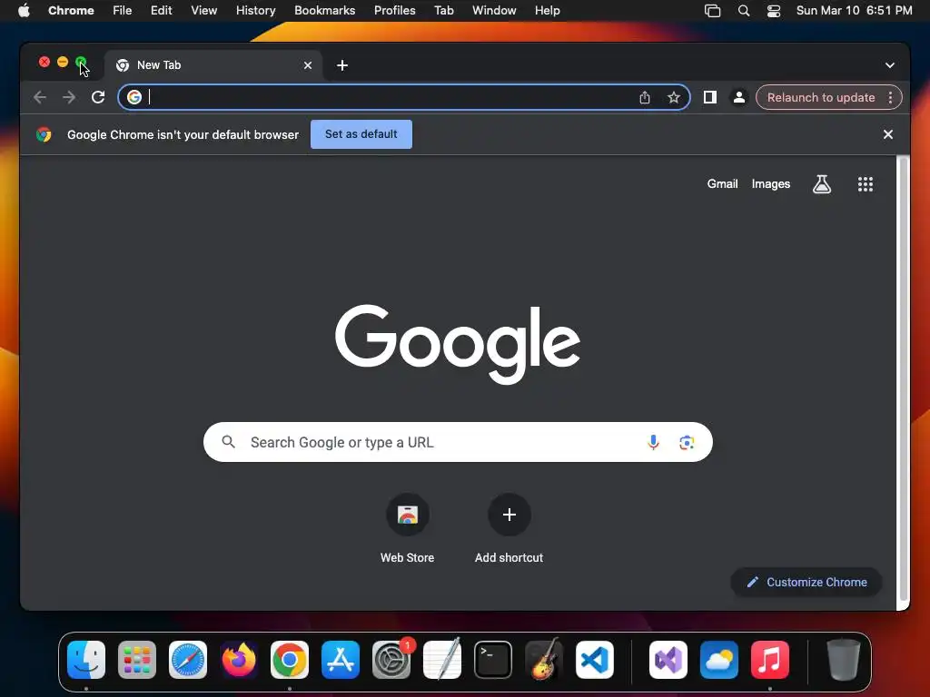This screenshot has height=697, width=930.
Task: Open the Tab menu
Action: point(443,11)
